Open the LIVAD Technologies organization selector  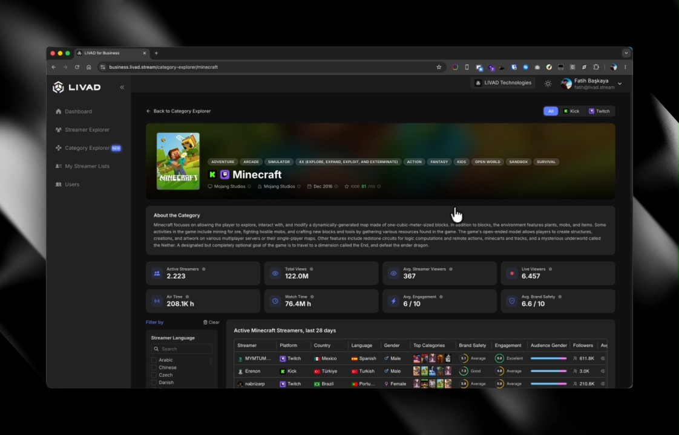click(503, 83)
